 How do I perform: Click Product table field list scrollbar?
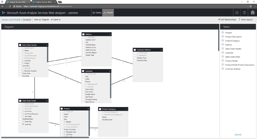tap(89, 123)
